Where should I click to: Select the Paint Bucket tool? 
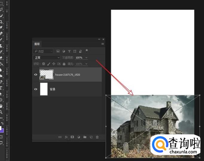1,64
